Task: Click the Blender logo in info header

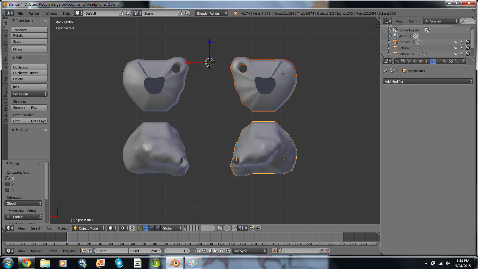Action: coord(236,13)
